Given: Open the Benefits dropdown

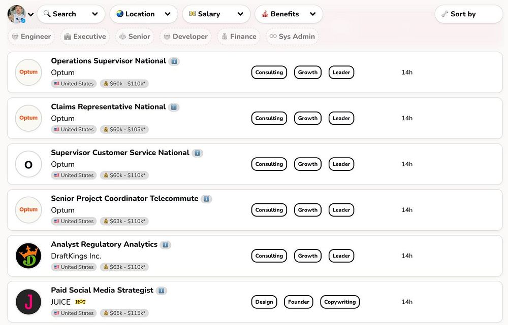Looking at the screenshot, I should (x=289, y=14).
